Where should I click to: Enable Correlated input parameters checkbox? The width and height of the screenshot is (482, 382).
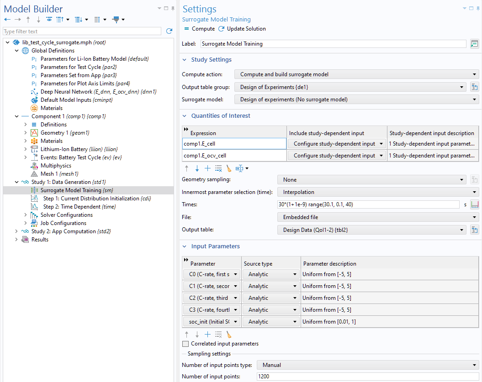pyautogui.click(x=185, y=344)
